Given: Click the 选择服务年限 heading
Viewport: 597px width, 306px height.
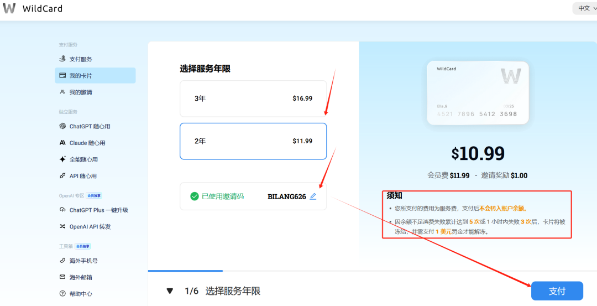Looking at the screenshot, I should click(205, 69).
